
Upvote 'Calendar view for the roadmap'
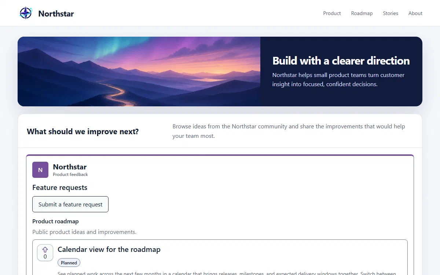click(45, 253)
